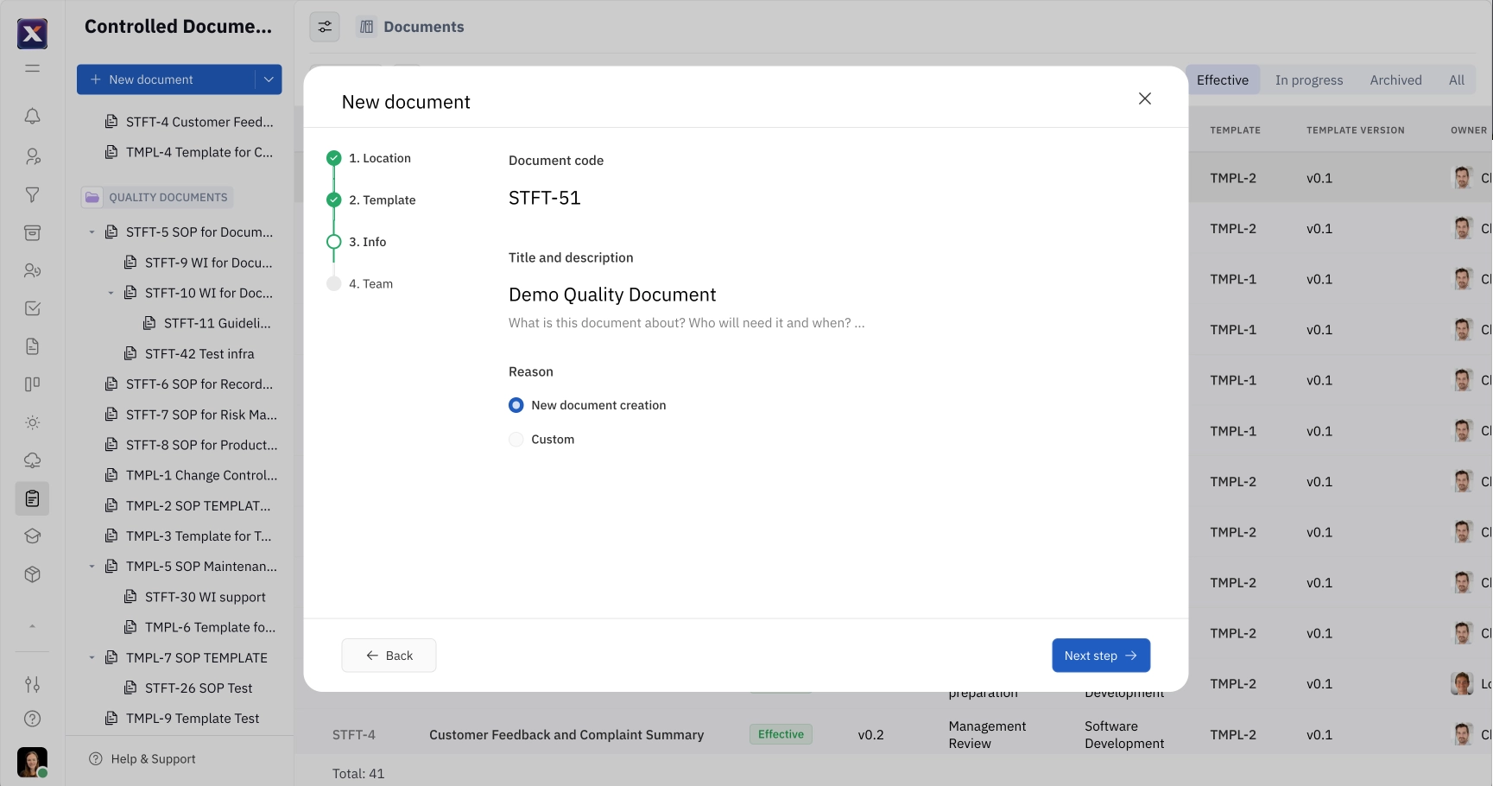The width and height of the screenshot is (1493, 786).
Task: Click the cloud upload icon in sidebar
Action: click(32, 460)
